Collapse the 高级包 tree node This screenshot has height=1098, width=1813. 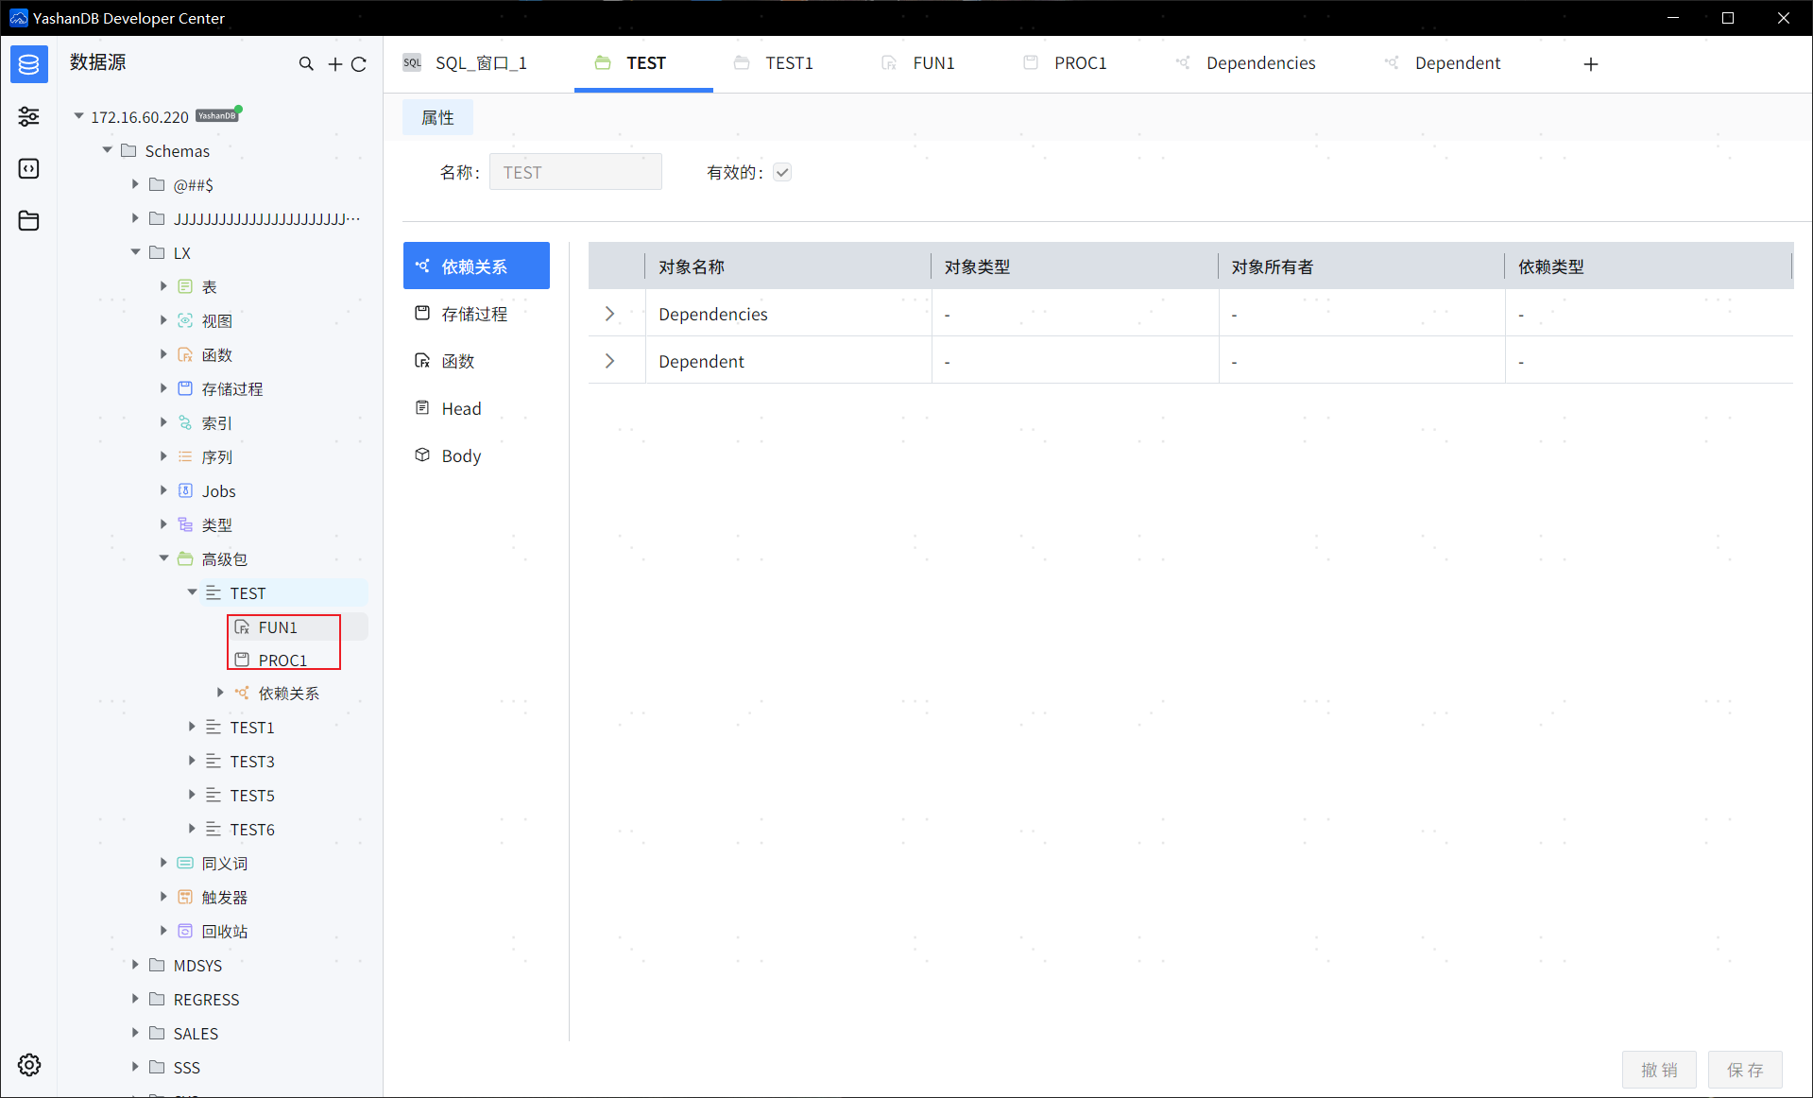(x=164, y=558)
